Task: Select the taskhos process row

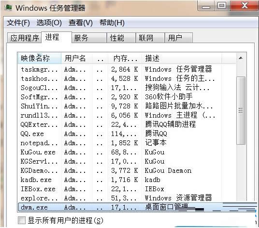Action: (x=127, y=78)
